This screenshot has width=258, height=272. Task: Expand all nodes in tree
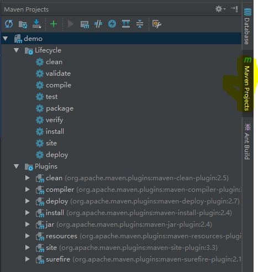[x=126, y=24]
